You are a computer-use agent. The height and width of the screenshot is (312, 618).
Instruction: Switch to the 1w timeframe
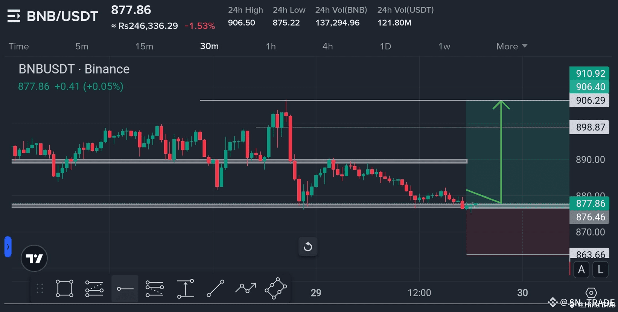coord(444,46)
